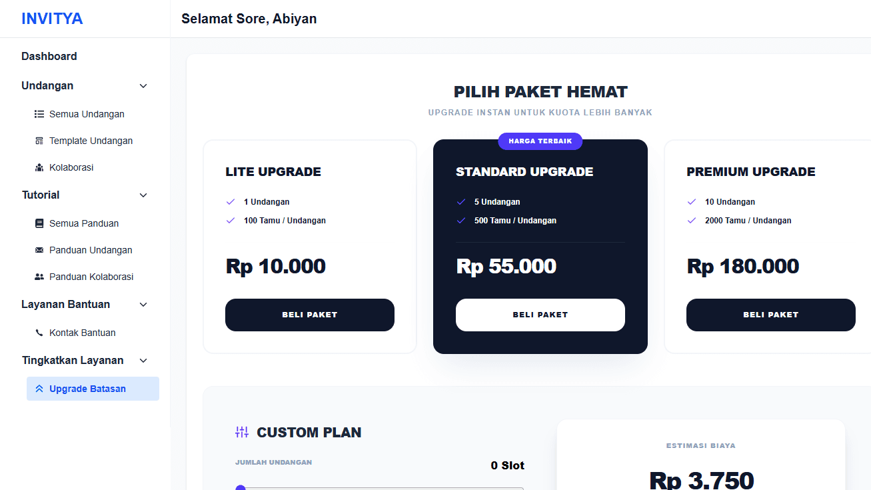
Task: Click the Harga Terbaik badge
Action: pyautogui.click(x=540, y=141)
